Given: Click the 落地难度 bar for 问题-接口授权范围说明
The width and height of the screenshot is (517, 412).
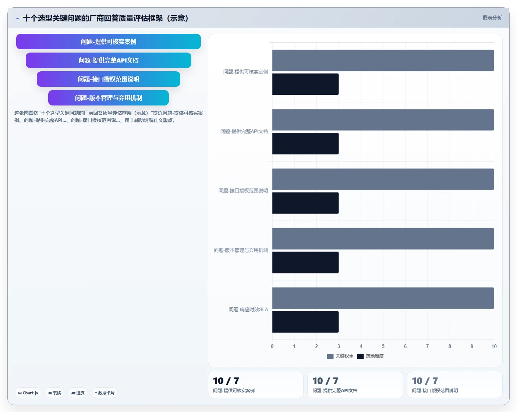Looking at the screenshot, I should pyautogui.click(x=305, y=203).
